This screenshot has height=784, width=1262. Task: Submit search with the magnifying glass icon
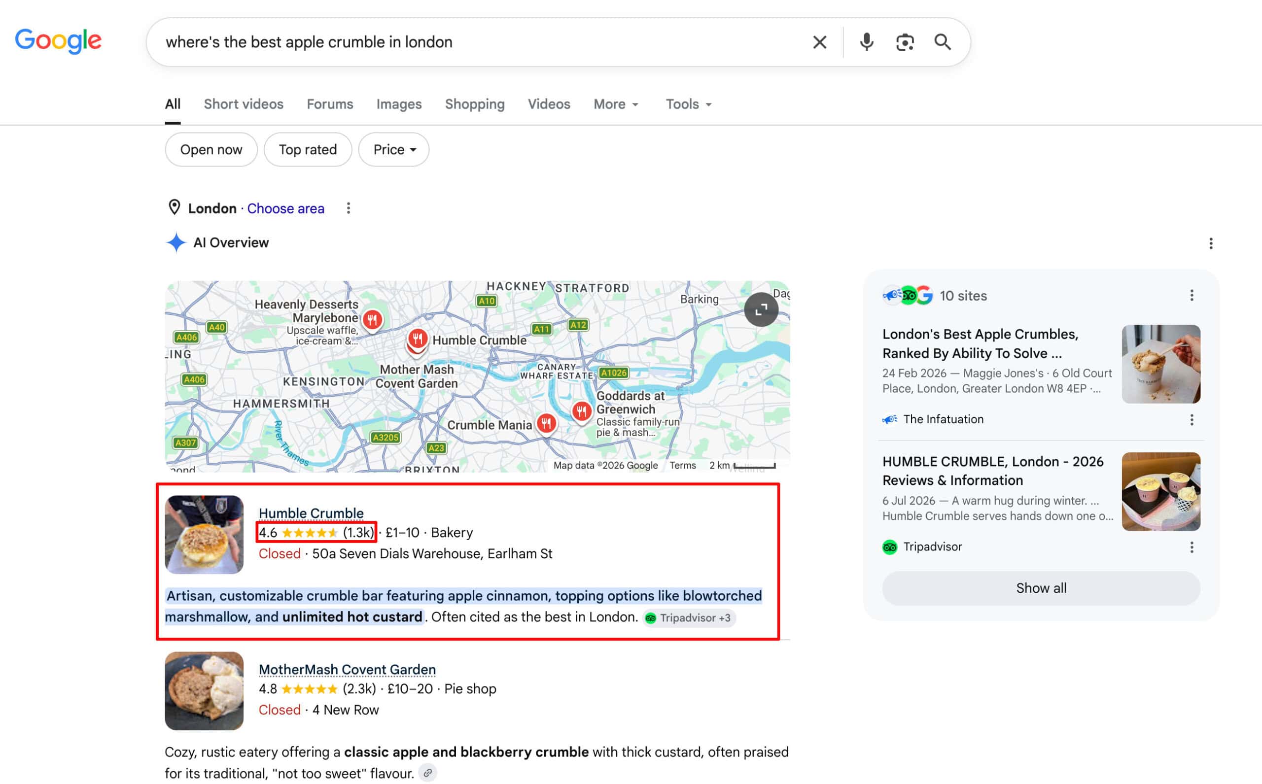click(x=943, y=42)
